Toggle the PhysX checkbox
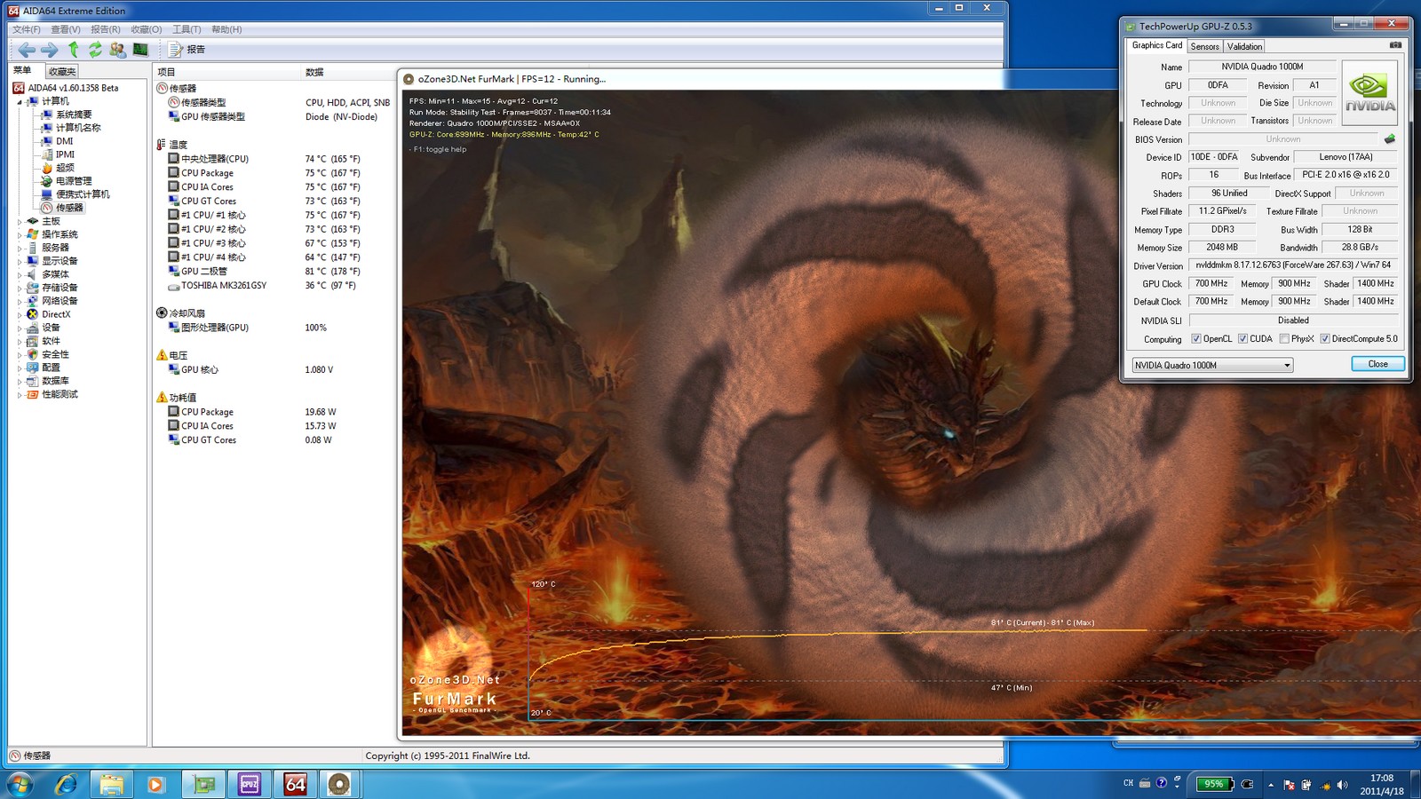The height and width of the screenshot is (799, 1421). point(1284,339)
